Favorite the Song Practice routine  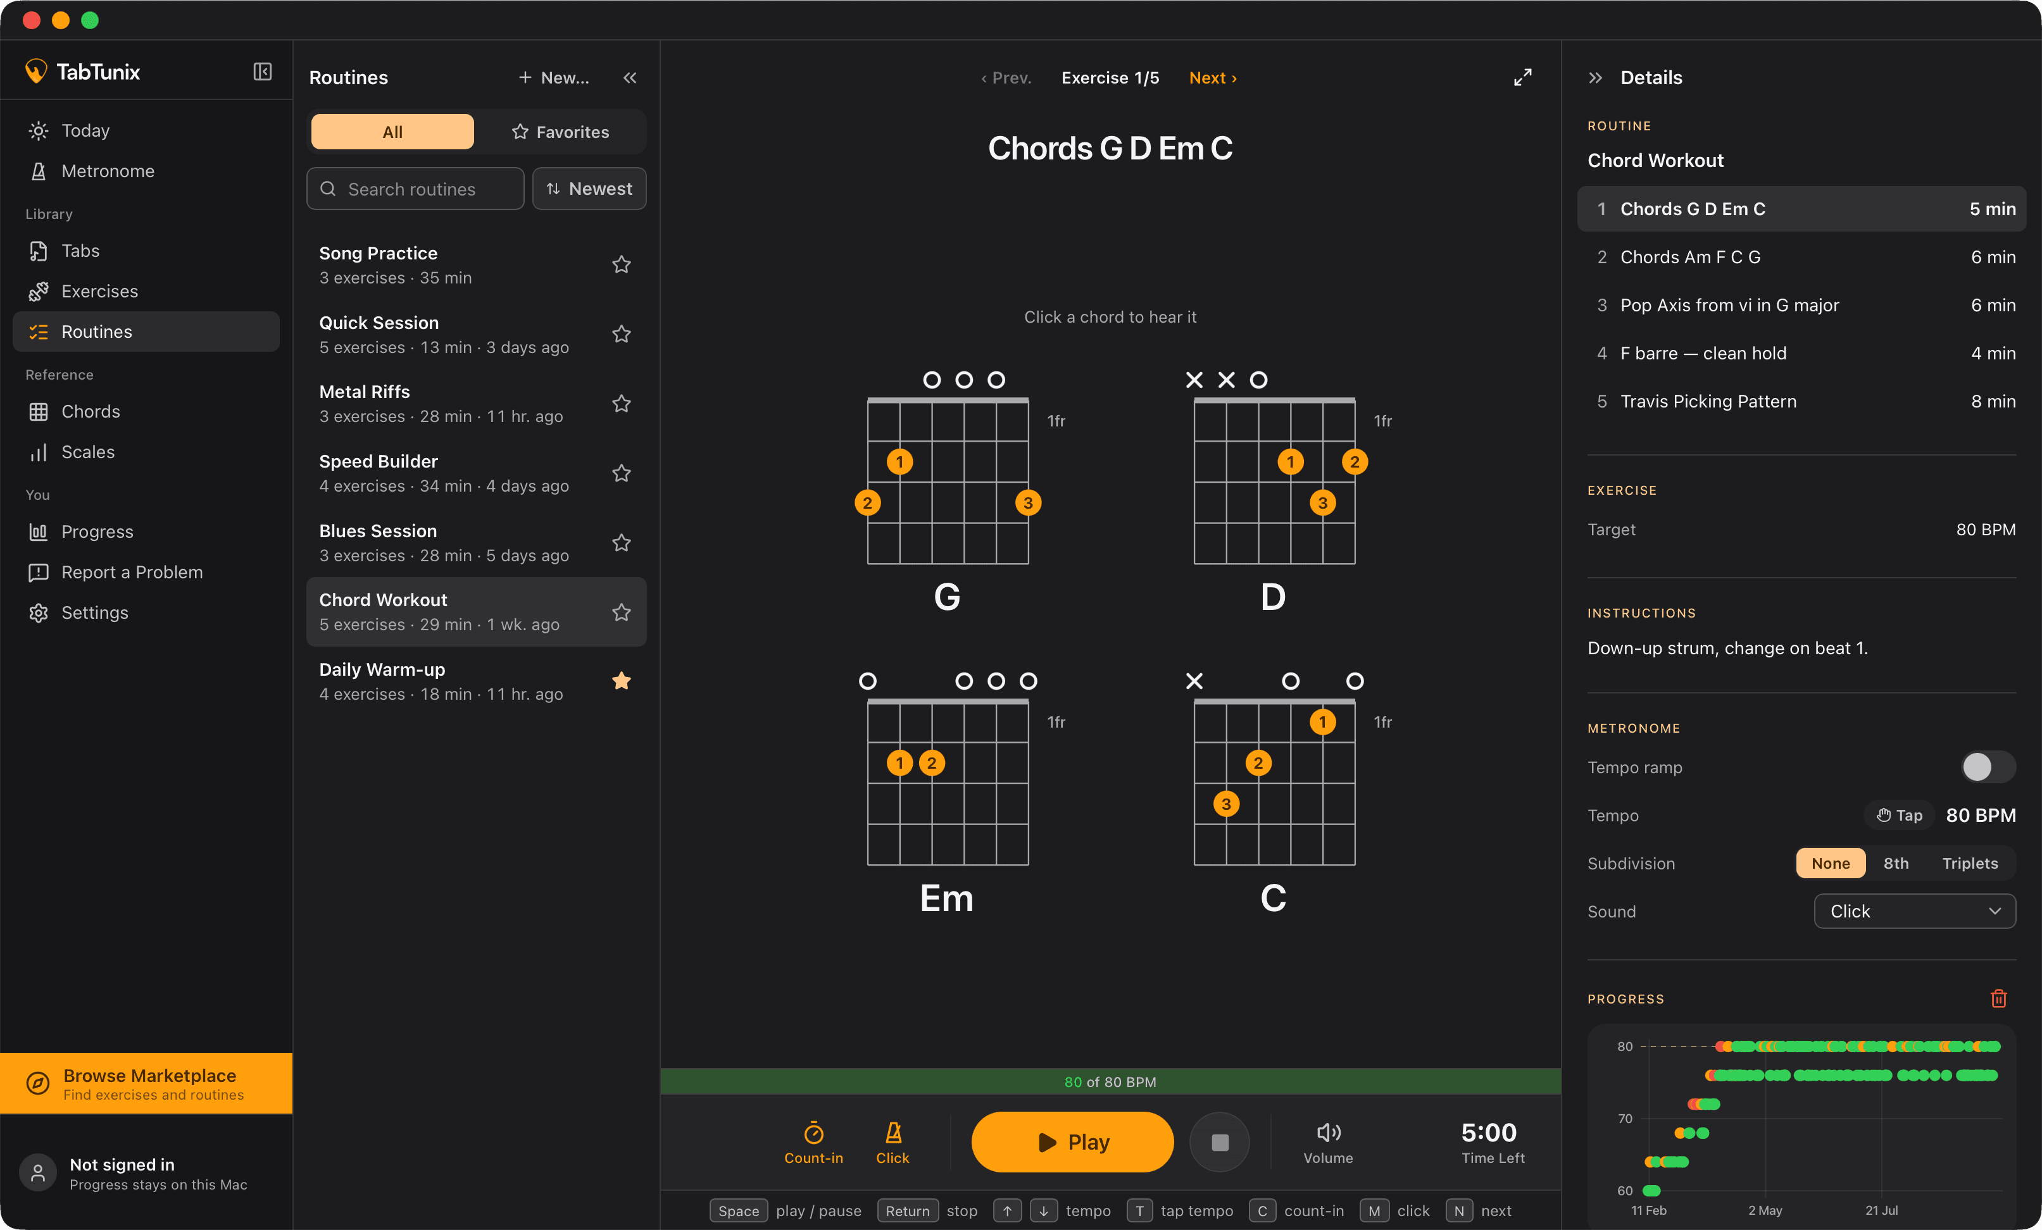pyautogui.click(x=622, y=265)
